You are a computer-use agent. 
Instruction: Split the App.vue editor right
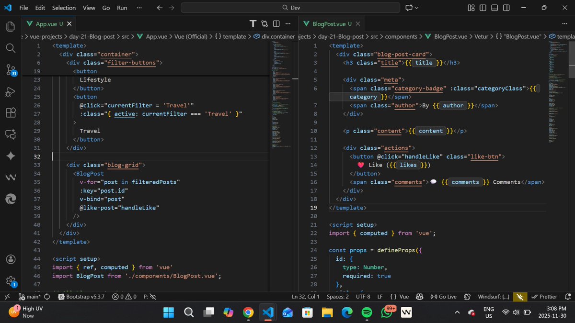276,24
